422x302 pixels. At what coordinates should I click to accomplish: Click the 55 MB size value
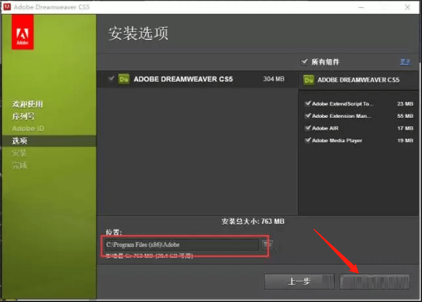[405, 116]
